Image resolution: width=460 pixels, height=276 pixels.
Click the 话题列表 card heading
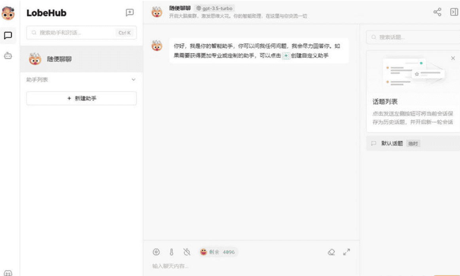(385, 101)
